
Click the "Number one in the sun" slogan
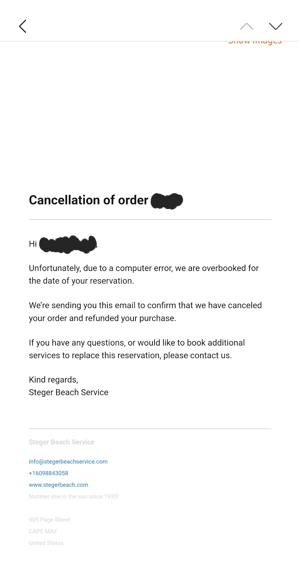(x=74, y=496)
